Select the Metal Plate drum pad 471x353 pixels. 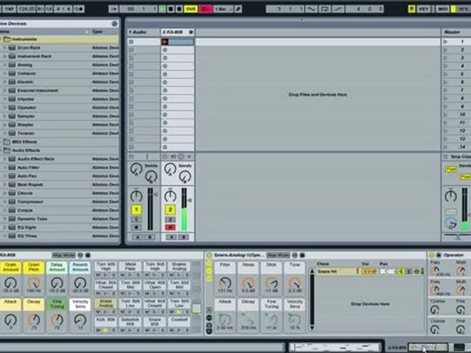pos(131,267)
